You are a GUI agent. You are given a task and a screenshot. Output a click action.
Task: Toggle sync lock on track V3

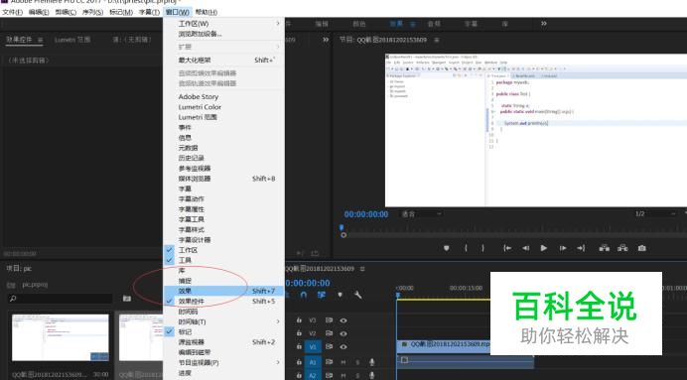pyautogui.click(x=329, y=320)
